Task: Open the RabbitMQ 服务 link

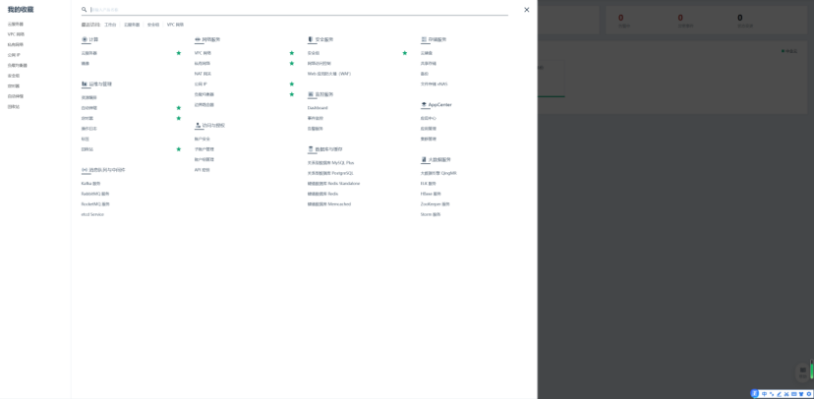Action: click(x=95, y=194)
